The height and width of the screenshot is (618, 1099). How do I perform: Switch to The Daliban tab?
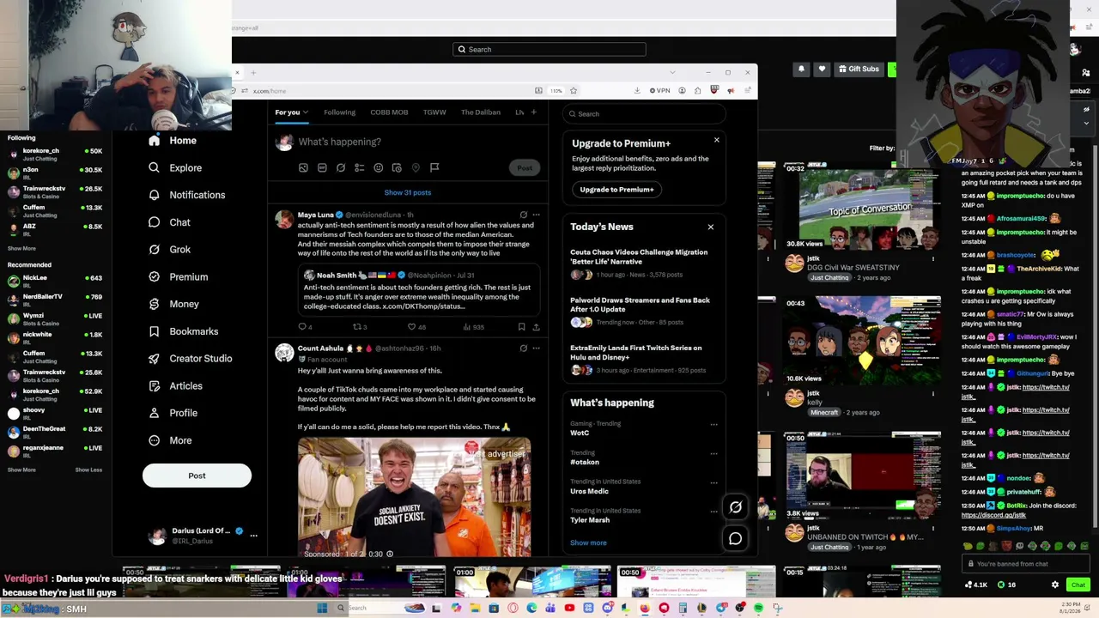click(x=481, y=112)
